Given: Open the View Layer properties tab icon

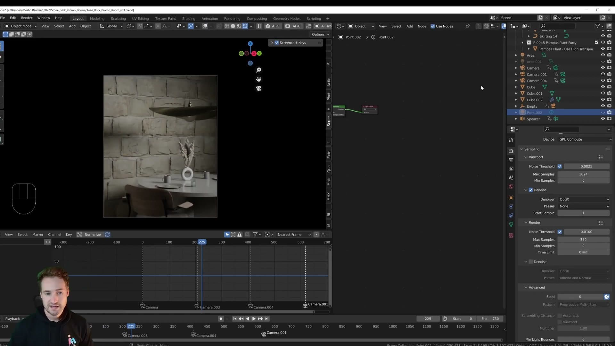Looking at the screenshot, I should [x=511, y=169].
